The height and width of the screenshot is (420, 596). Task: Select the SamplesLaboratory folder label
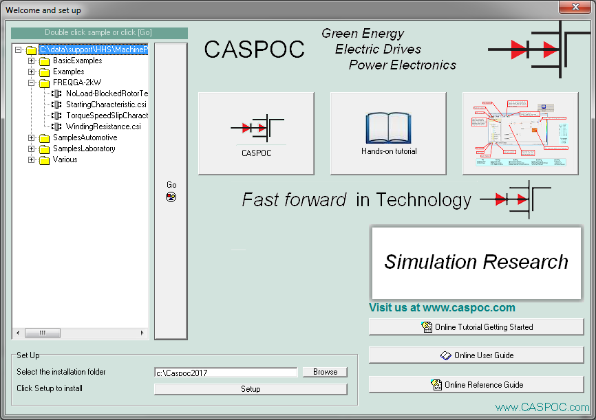coord(84,148)
